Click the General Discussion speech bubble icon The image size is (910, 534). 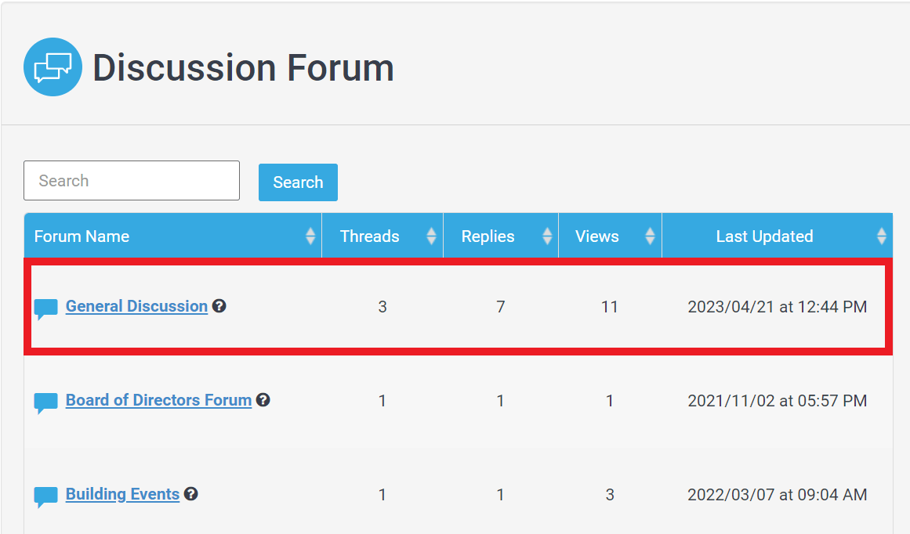46,308
